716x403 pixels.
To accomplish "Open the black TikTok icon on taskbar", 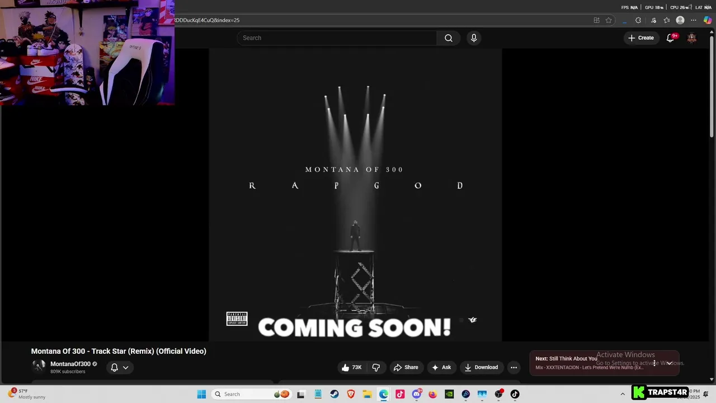I will coord(515,394).
